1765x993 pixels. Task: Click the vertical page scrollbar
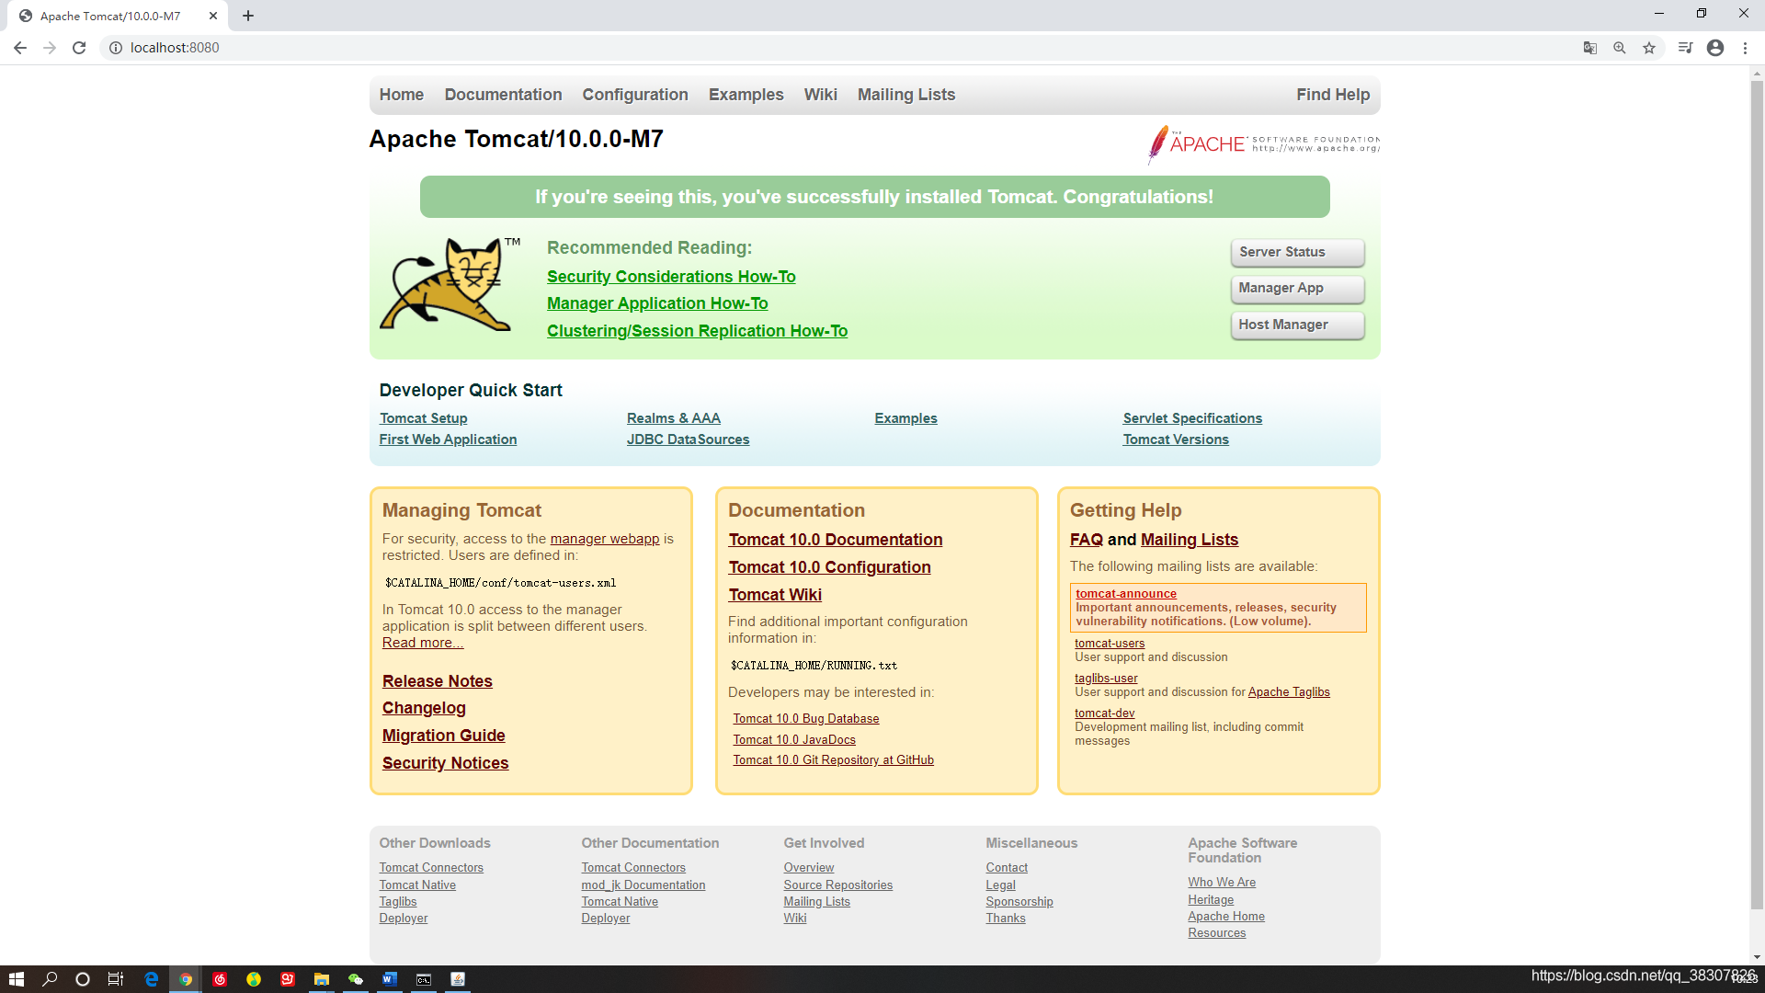[1757, 496]
